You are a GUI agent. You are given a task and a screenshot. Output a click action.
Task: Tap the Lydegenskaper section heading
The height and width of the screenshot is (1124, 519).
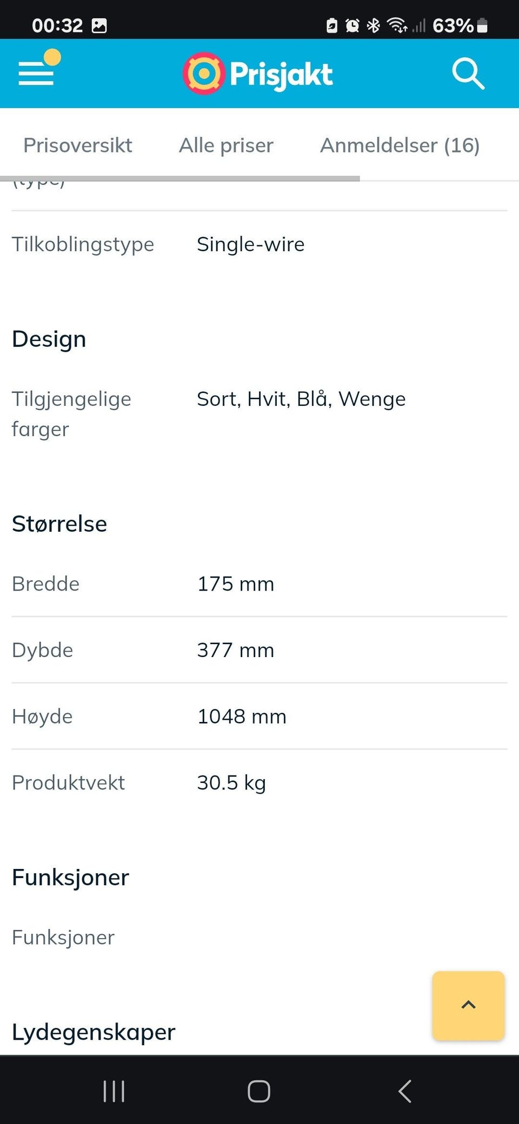(x=94, y=1032)
